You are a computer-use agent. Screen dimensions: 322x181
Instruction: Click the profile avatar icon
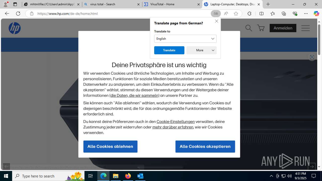tap(6, 4)
